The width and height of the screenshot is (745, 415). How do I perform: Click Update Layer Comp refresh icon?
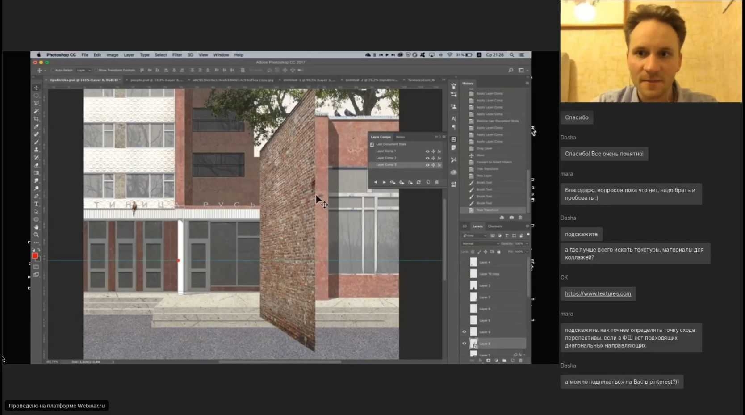[x=419, y=182]
